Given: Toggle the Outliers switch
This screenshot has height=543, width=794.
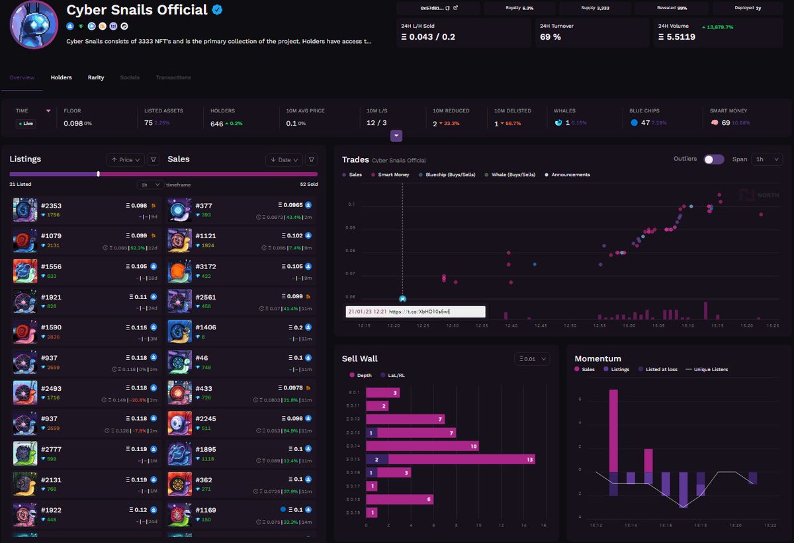Looking at the screenshot, I should [714, 159].
